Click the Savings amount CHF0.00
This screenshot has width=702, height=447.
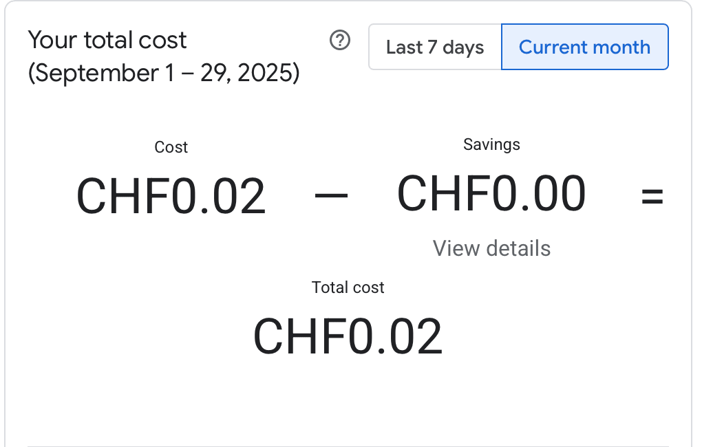coord(491,194)
